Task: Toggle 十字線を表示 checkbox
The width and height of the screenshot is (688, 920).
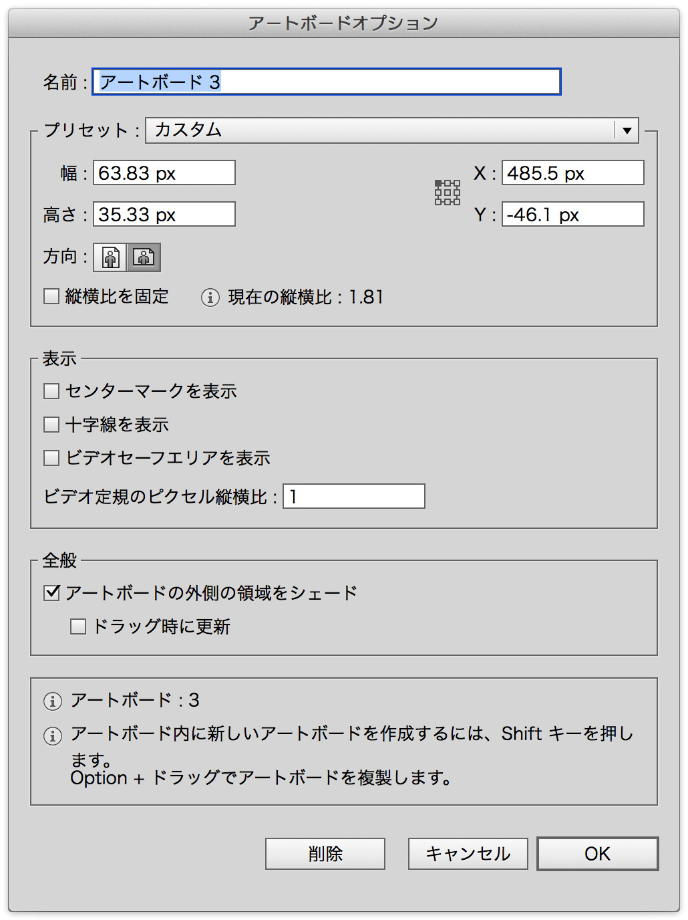Action: [51, 425]
